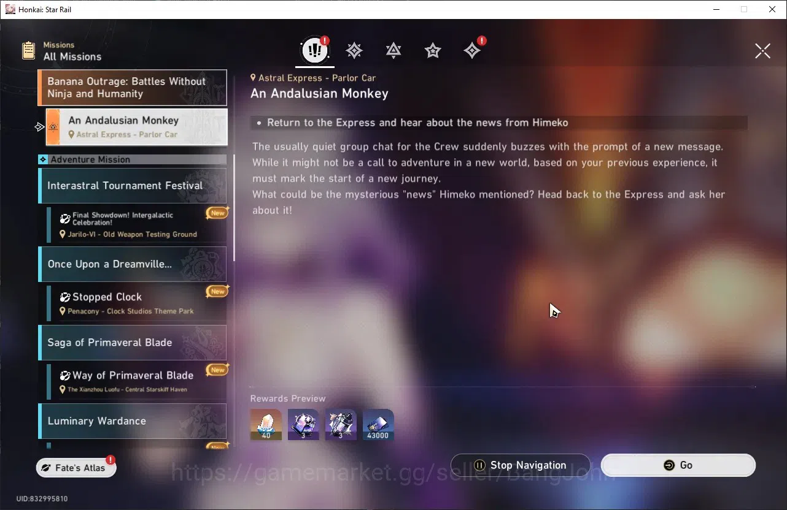Open the triangle-emblem mission category tab
Screen dimensions: 787x510
pos(393,51)
